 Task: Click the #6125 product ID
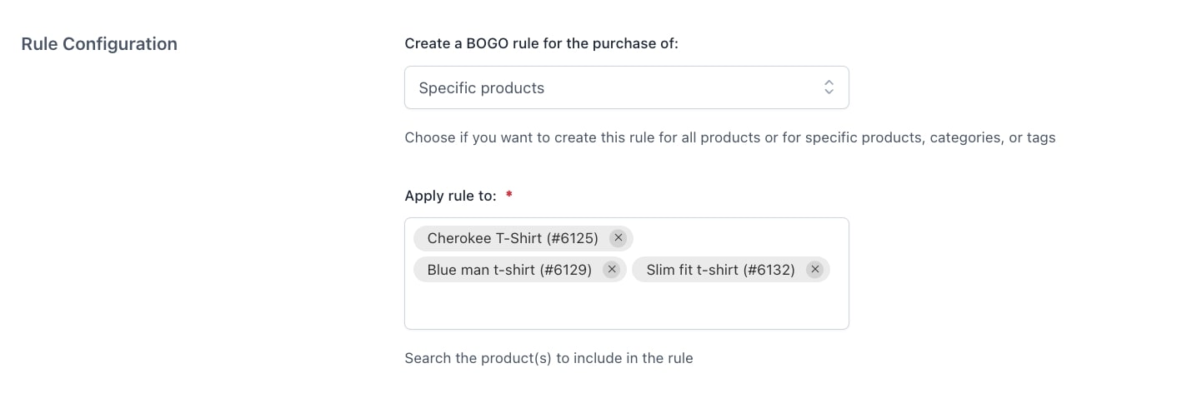click(573, 238)
